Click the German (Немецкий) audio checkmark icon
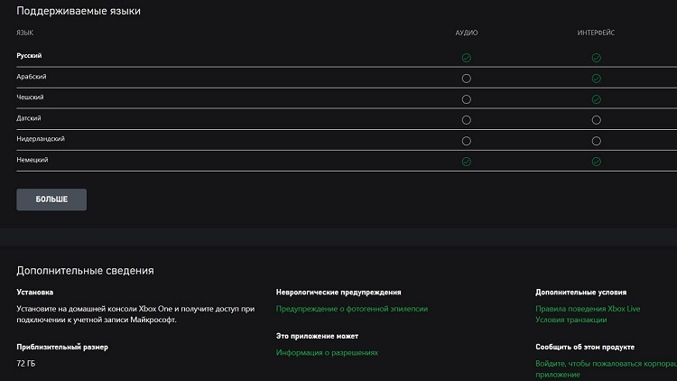Image resolution: width=677 pixels, height=381 pixels. tap(466, 162)
